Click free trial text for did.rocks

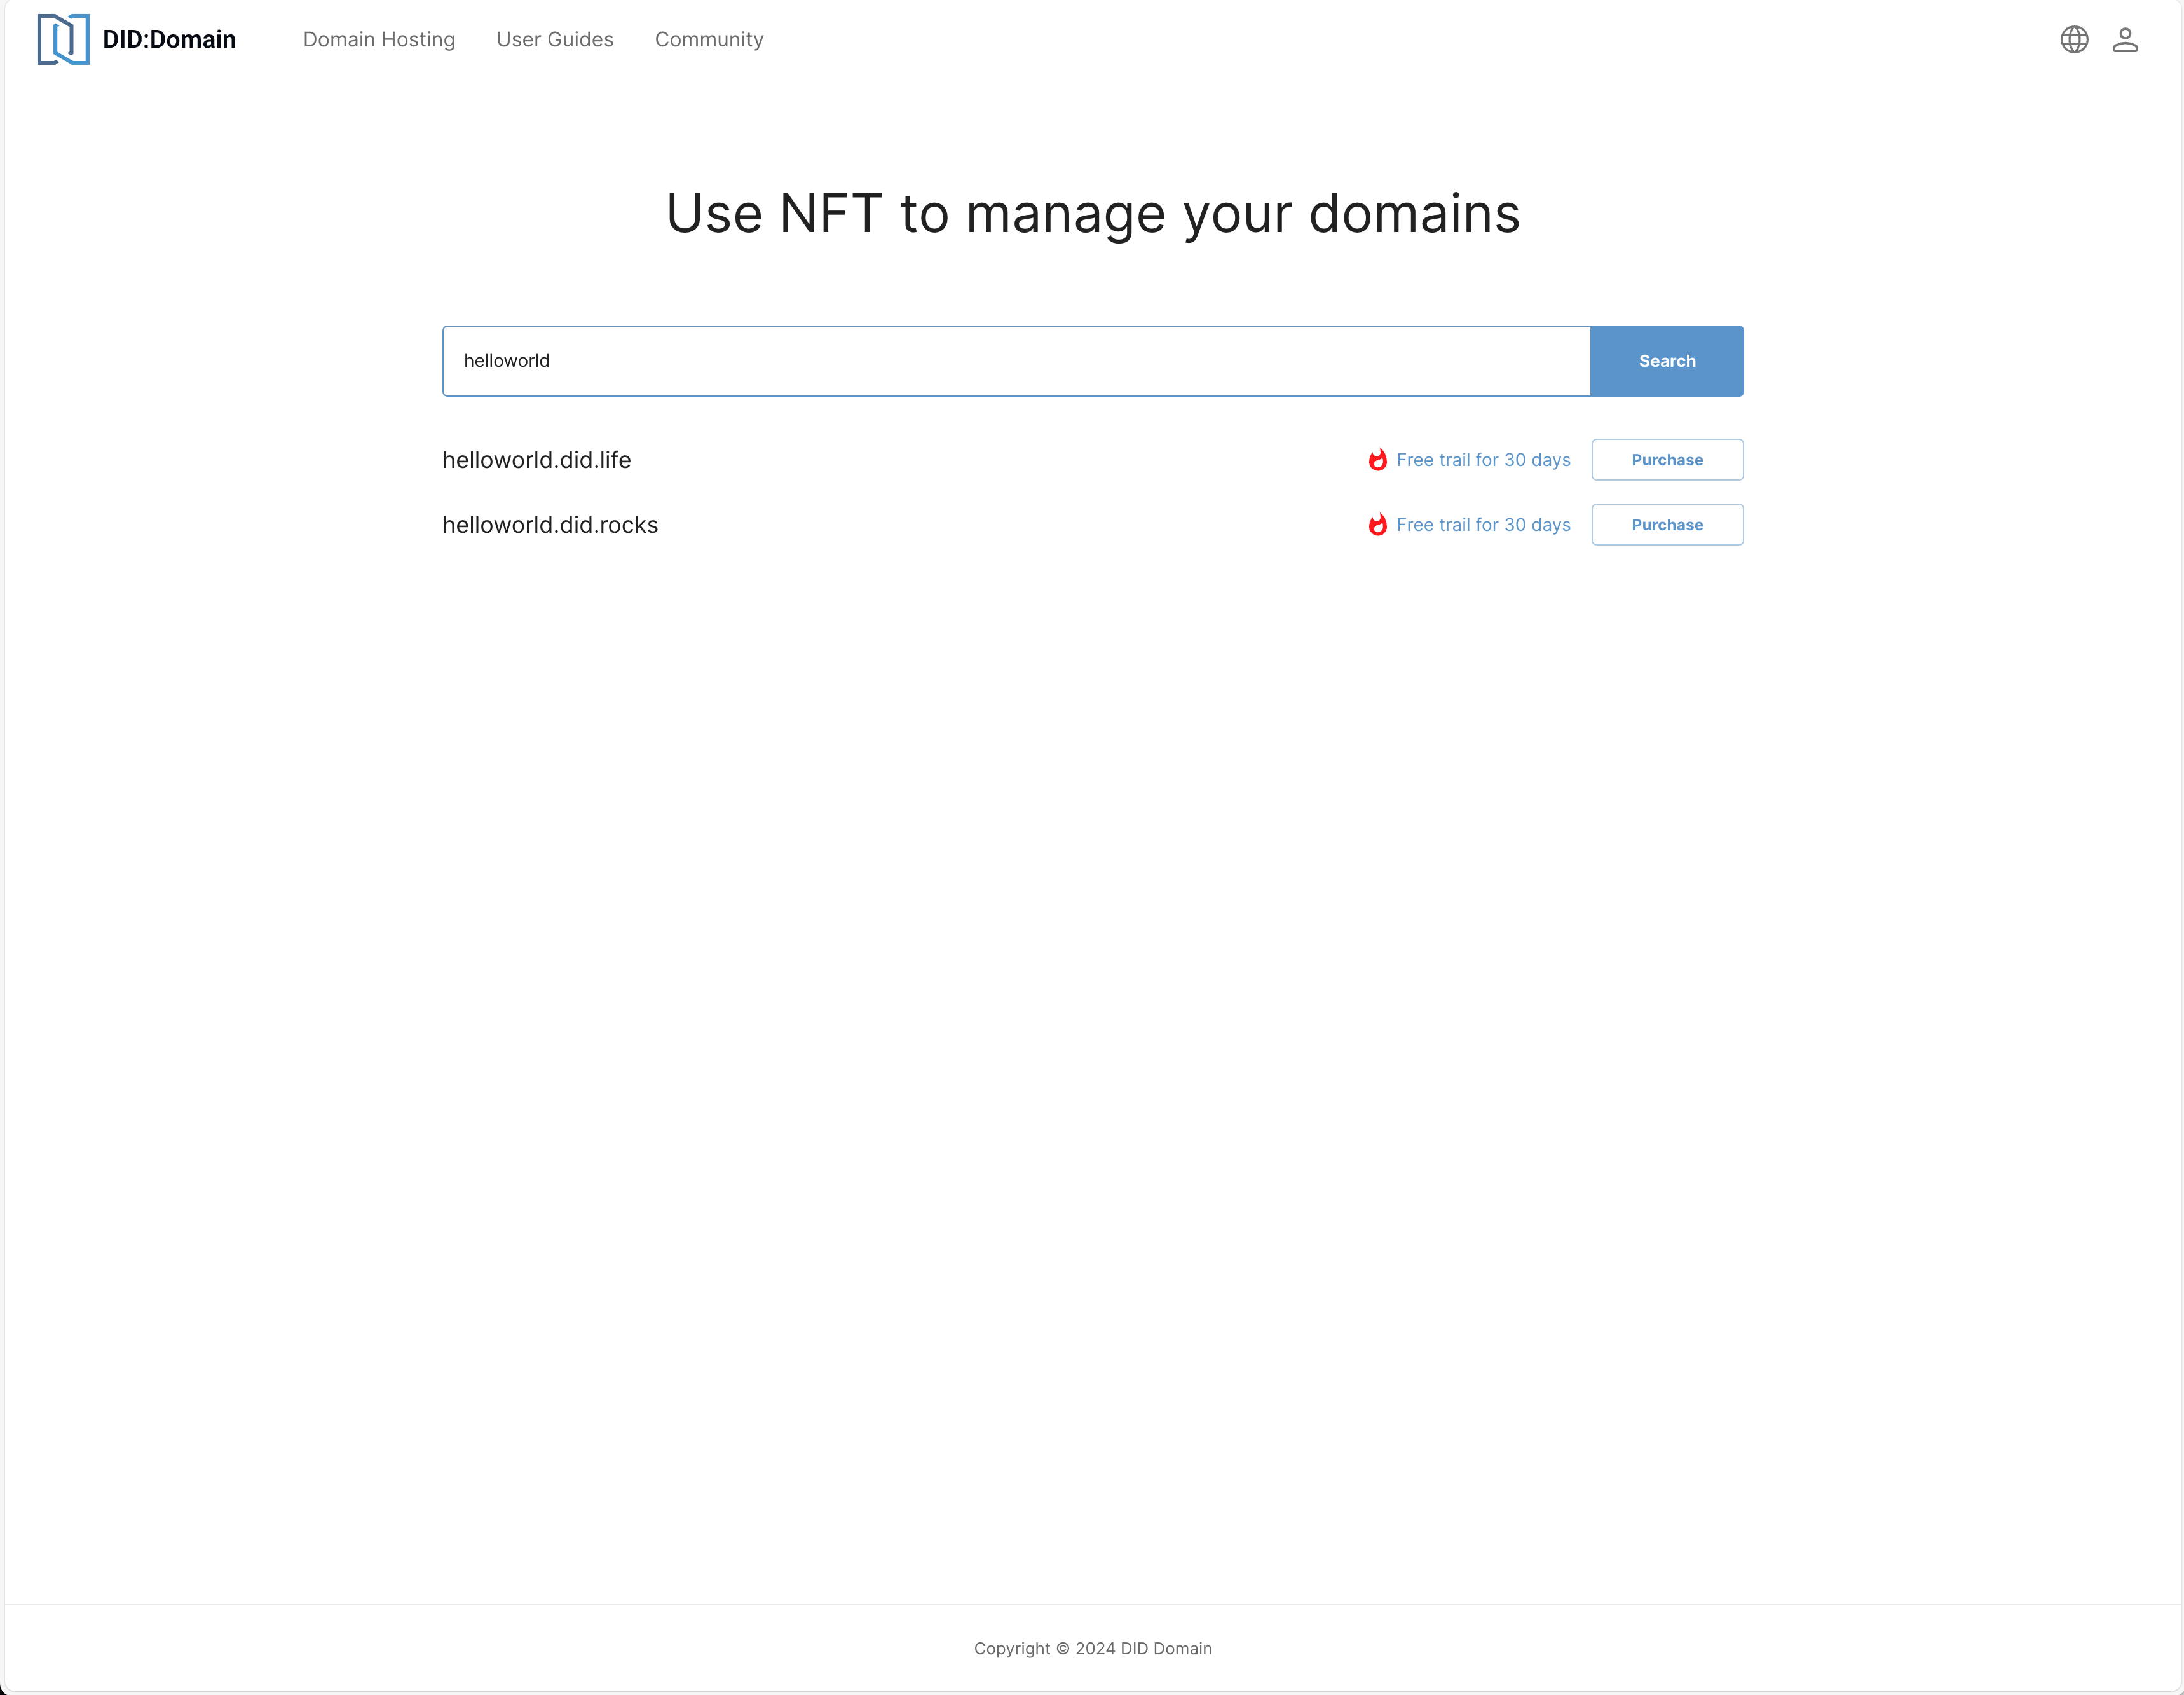(1483, 525)
